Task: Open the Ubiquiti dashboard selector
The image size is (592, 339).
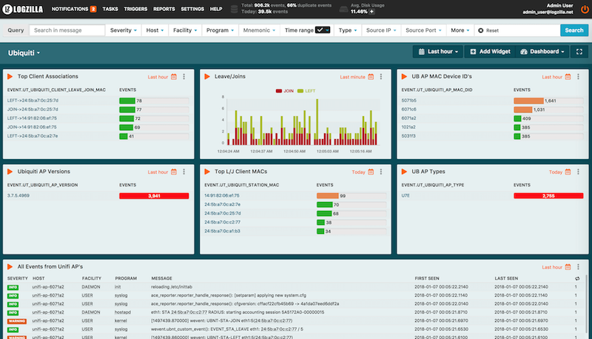Action: pyautogui.click(x=24, y=53)
